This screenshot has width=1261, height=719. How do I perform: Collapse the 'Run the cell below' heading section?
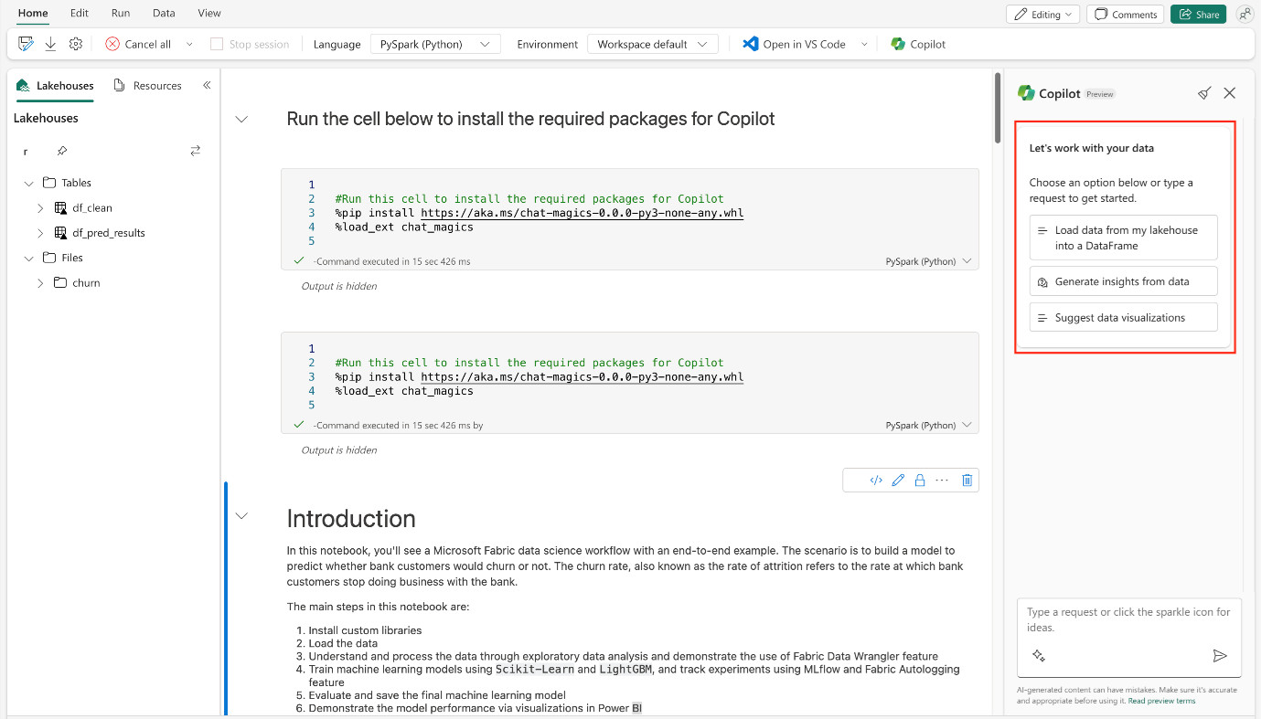pos(241,119)
